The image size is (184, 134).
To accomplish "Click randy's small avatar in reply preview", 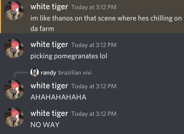I will [35, 72].
